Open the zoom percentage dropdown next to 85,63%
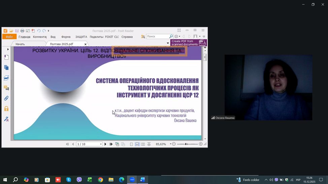Viewport: 328px width, 184px height. coord(170,144)
